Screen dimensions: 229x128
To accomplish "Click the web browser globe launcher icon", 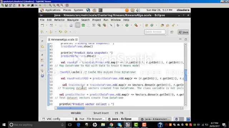I will coord(88,10).
